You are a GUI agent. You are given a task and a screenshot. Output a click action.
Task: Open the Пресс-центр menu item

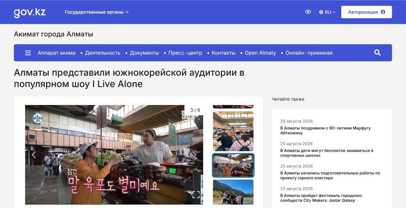click(x=185, y=53)
